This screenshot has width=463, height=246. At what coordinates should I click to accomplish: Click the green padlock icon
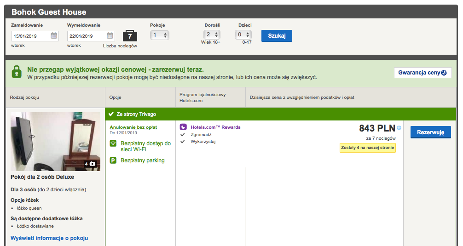click(17, 72)
